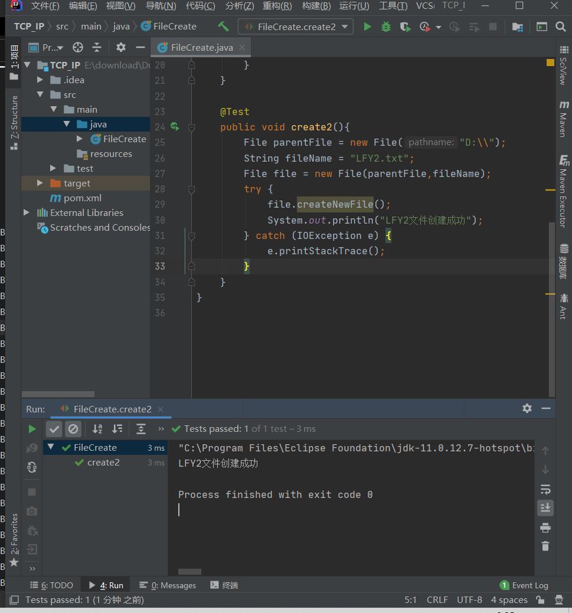Open Search Everywhere magnifier icon
This screenshot has height=613, width=572.
click(560, 27)
